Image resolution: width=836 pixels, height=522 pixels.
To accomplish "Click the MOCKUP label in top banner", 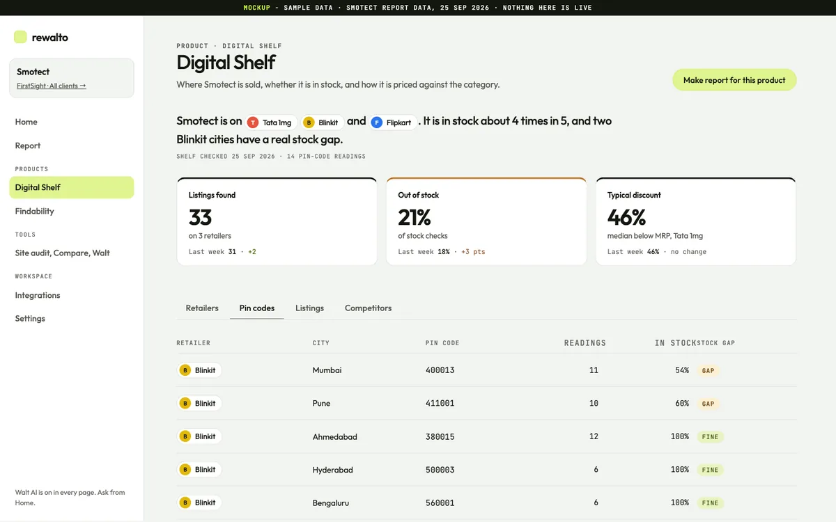I will pyautogui.click(x=257, y=8).
